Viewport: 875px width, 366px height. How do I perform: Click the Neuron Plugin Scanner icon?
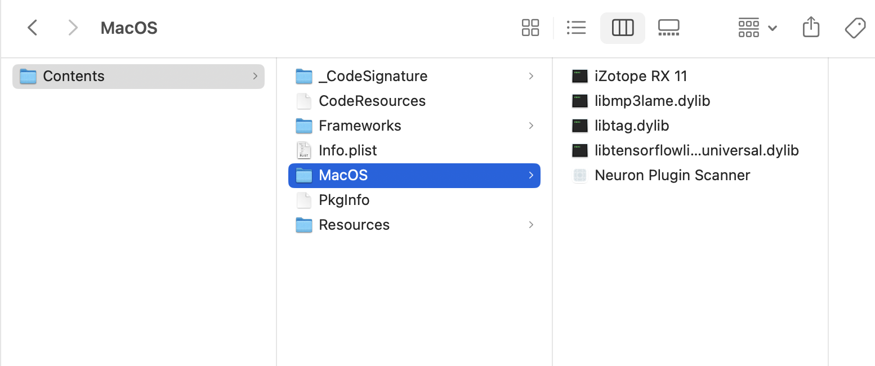click(580, 175)
